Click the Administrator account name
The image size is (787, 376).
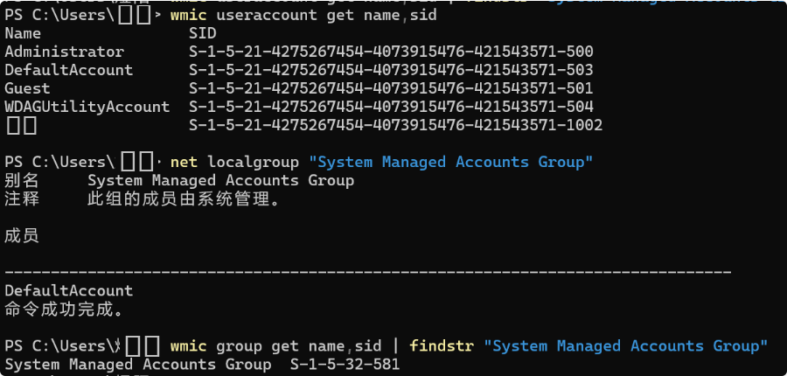[64, 52]
